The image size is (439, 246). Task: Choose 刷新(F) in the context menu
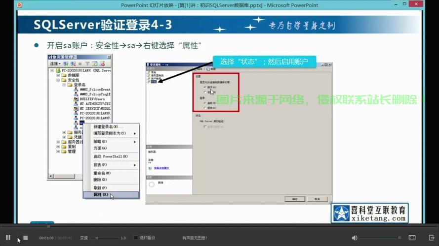tap(111, 188)
